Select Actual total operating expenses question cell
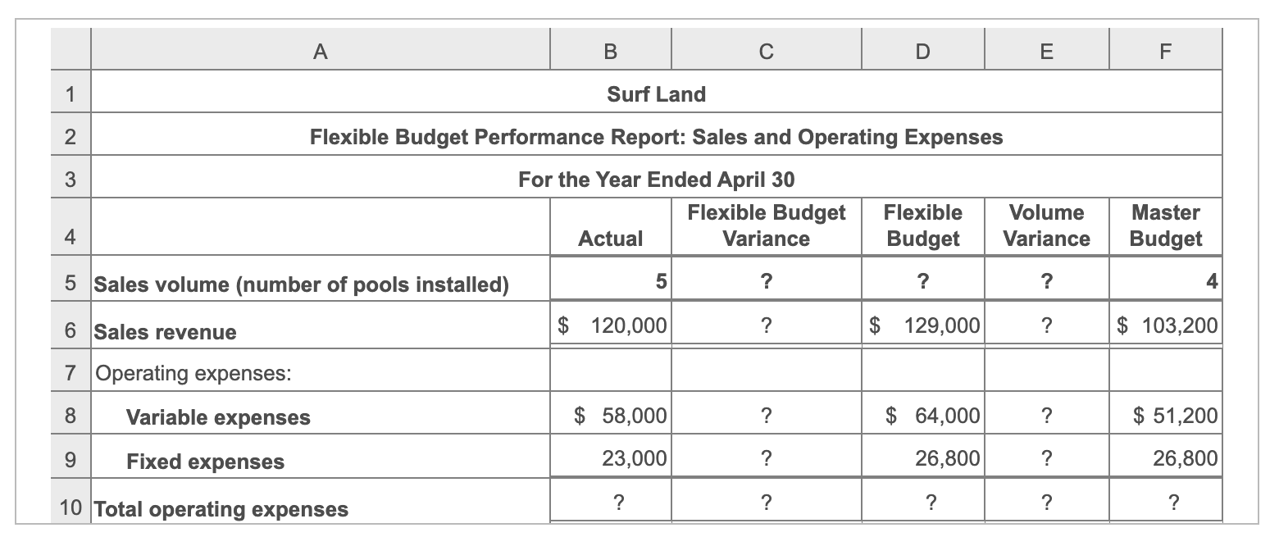The image size is (1279, 546). (x=611, y=501)
